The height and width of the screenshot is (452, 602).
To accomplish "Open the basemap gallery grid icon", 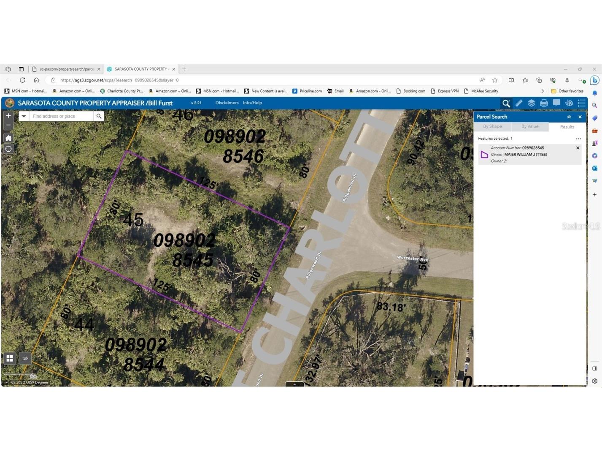I will click(9, 358).
